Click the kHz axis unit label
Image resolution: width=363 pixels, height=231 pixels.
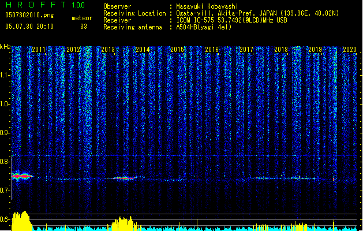click(x=5, y=47)
